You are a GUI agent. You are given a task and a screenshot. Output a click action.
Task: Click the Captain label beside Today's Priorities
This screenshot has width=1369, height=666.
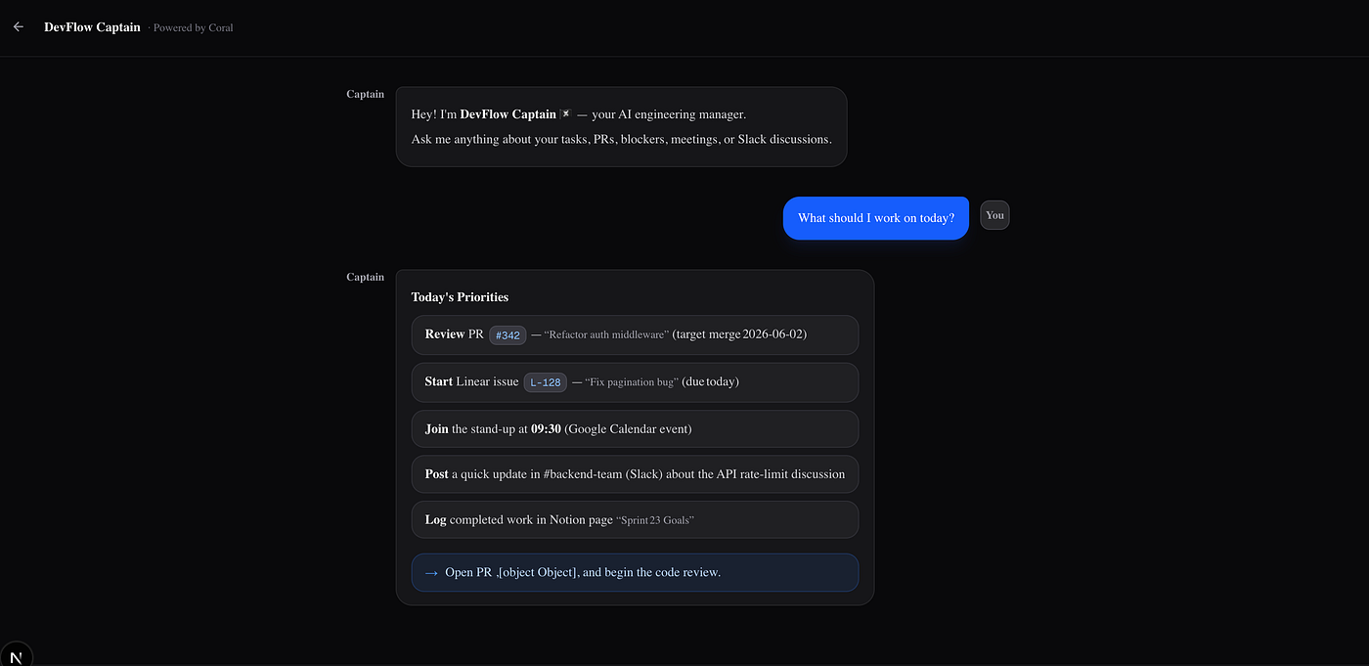click(x=365, y=277)
